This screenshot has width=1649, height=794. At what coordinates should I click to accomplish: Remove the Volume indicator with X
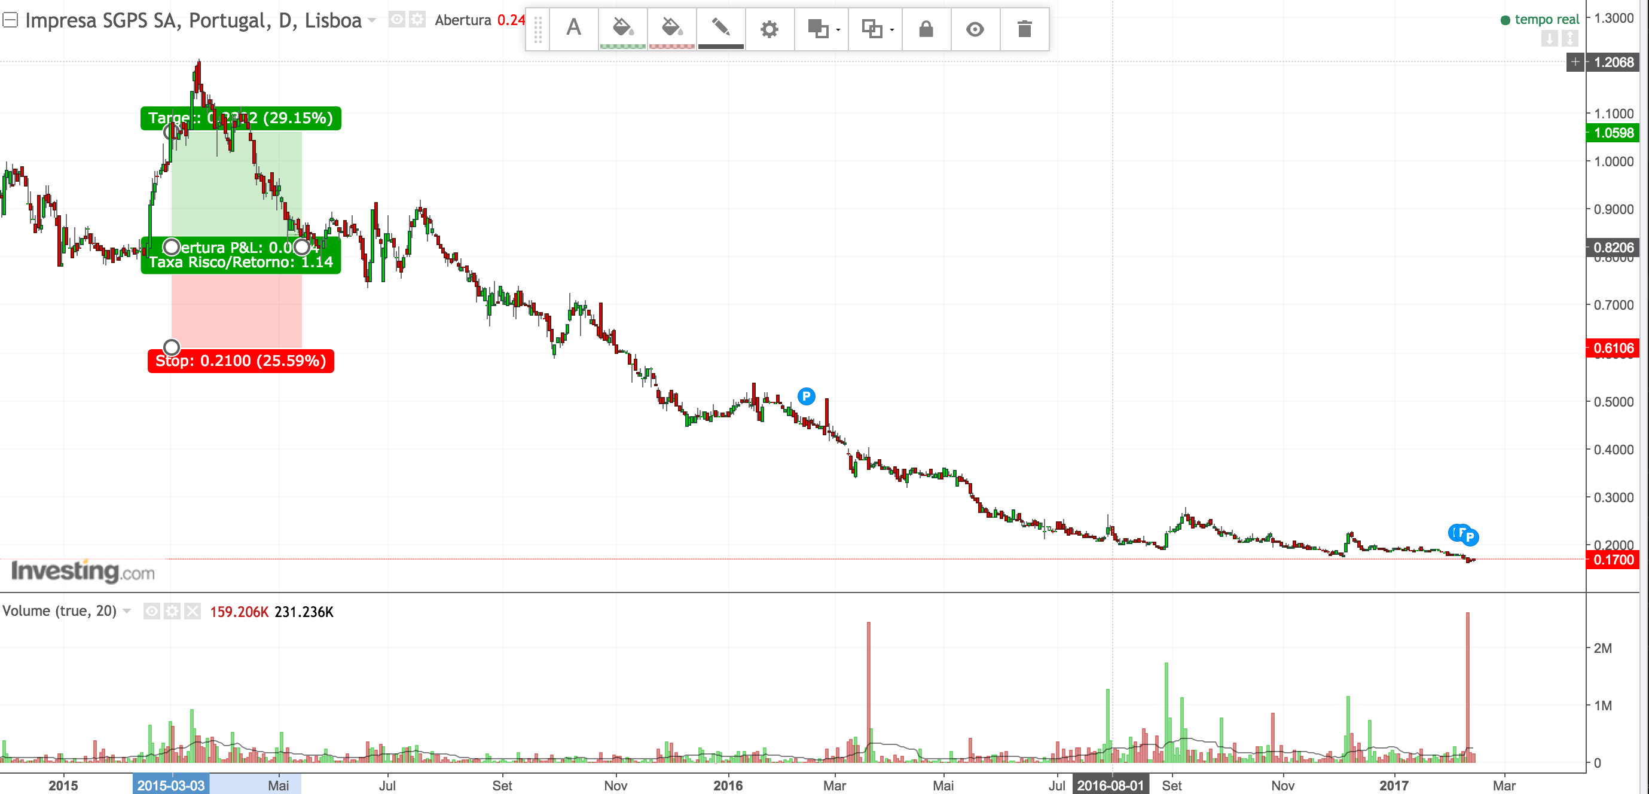[x=192, y=612]
